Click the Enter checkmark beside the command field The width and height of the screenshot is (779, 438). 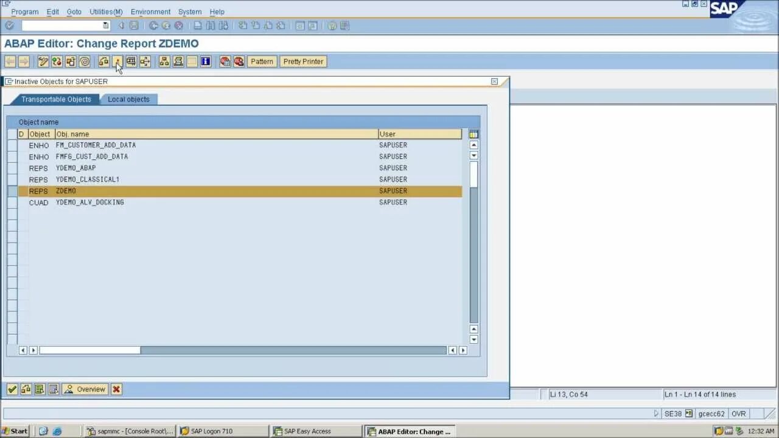click(x=9, y=26)
